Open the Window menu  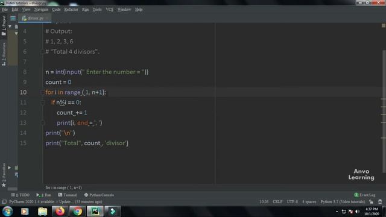(x=124, y=10)
